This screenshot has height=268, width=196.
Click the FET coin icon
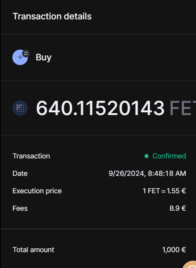[20, 108]
